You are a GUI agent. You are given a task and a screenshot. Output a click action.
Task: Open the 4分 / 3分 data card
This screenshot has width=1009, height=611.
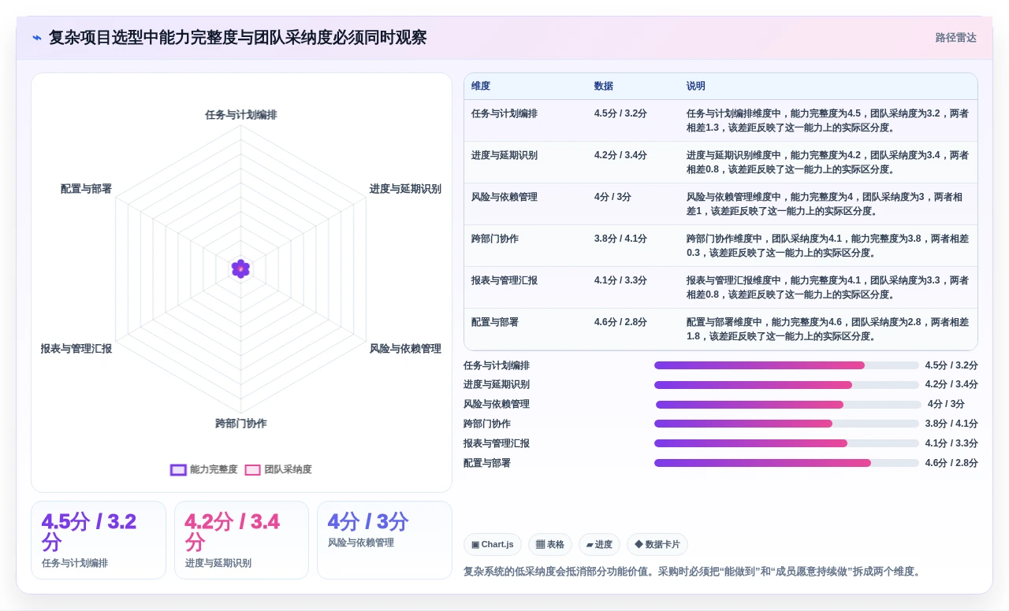pyautogui.click(x=385, y=540)
